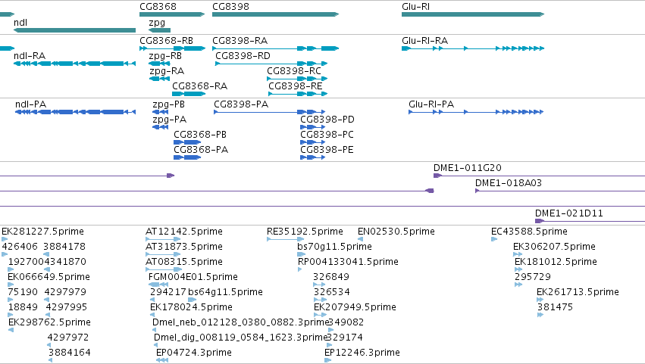The height and width of the screenshot is (364, 645).
Task: Click the 75190 feature label
Action: (23, 293)
